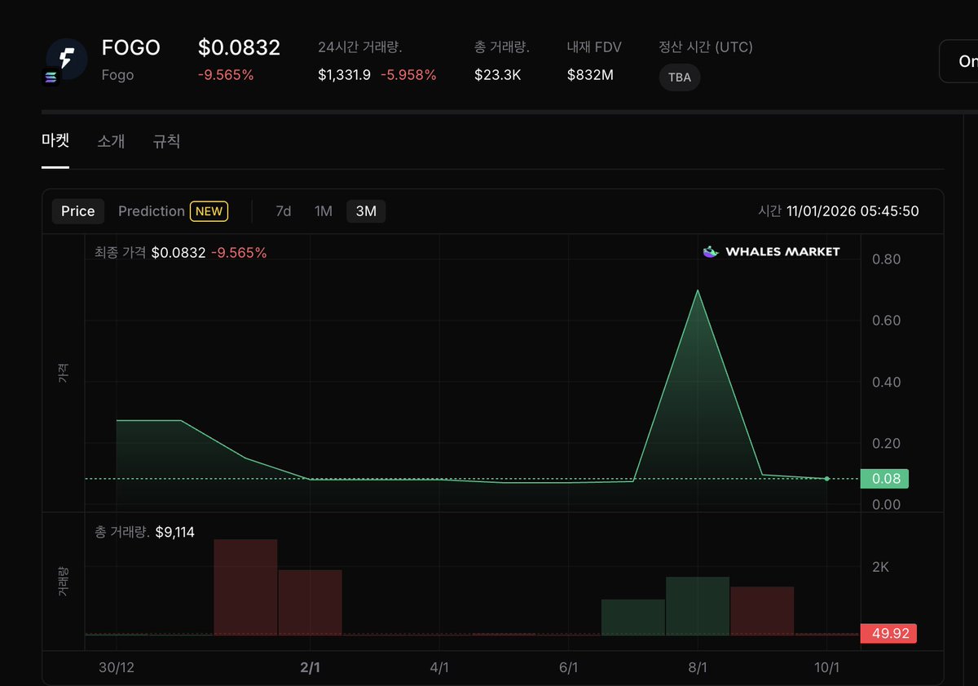Choose the 1M timeframe button
The height and width of the screenshot is (686, 978).
(323, 210)
